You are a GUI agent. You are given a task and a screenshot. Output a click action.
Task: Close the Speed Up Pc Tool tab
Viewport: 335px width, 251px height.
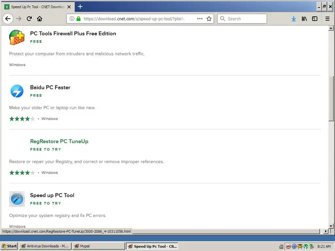click(69, 7)
